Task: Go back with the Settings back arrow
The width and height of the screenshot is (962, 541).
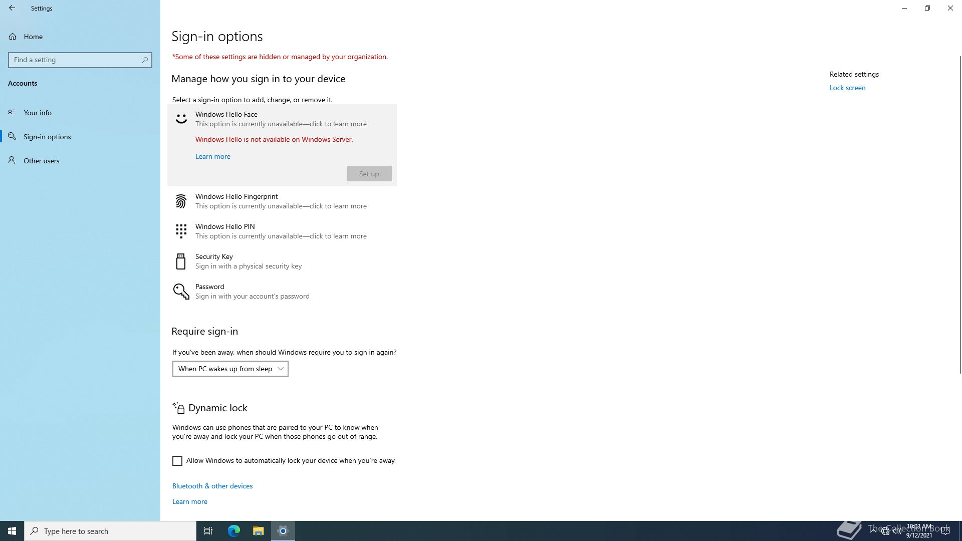Action: pyautogui.click(x=12, y=8)
